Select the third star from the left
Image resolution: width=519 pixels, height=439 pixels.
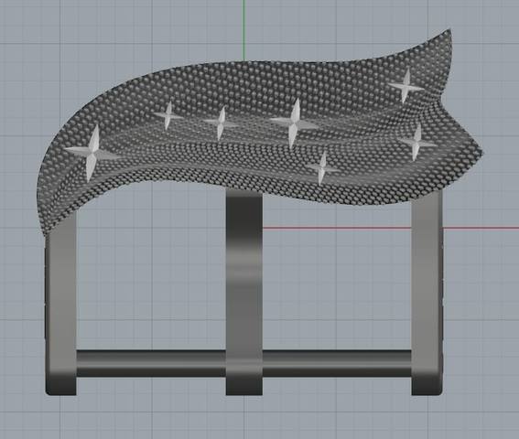[221, 123]
